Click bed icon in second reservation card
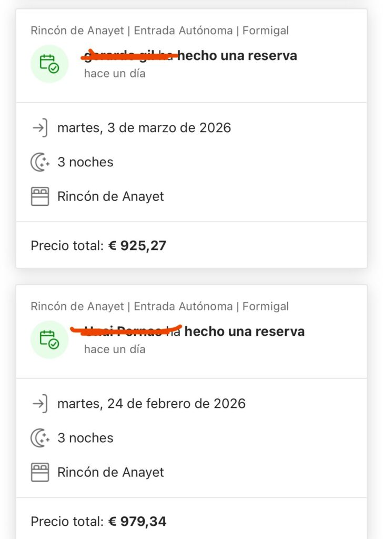This screenshot has width=383, height=539. [40, 472]
